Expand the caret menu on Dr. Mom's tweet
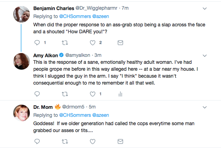The height and width of the screenshot is (148, 221). (x=205, y=107)
